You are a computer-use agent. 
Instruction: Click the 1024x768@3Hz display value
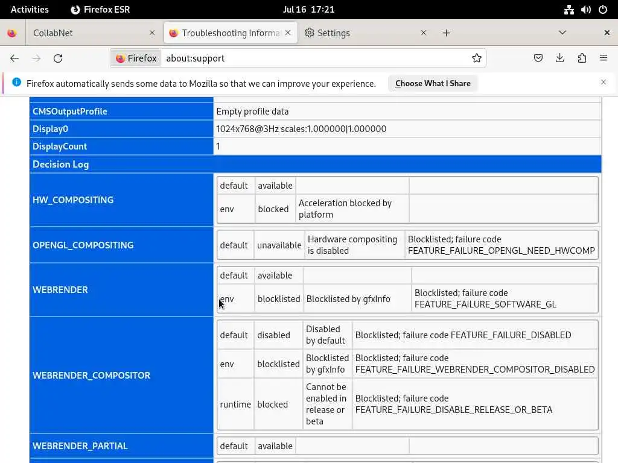[301, 129]
